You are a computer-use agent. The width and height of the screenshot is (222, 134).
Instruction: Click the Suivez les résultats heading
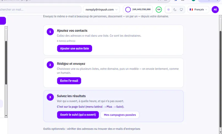(71, 96)
